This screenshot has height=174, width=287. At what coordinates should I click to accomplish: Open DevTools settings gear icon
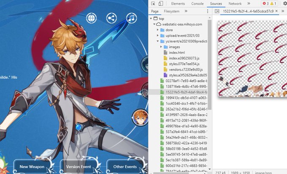(285, 3)
